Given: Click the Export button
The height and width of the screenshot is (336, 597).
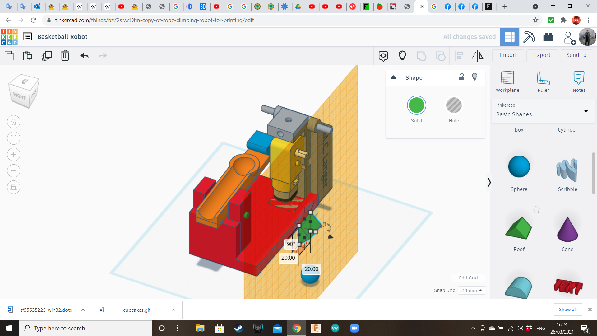Looking at the screenshot, I should pyautogui.click(x=542, y=55).
